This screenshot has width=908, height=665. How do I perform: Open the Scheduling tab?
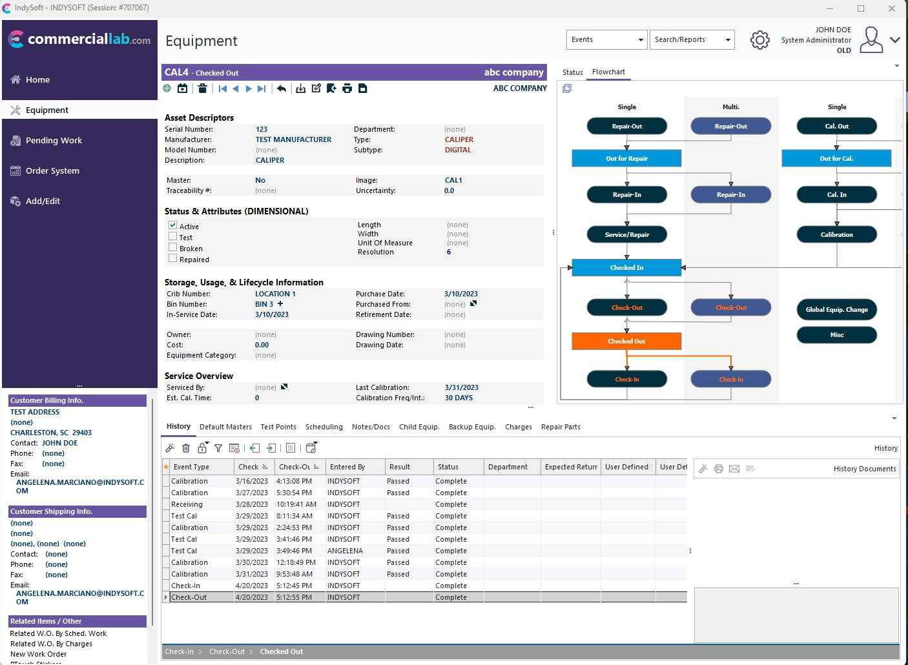click(324, 427)
